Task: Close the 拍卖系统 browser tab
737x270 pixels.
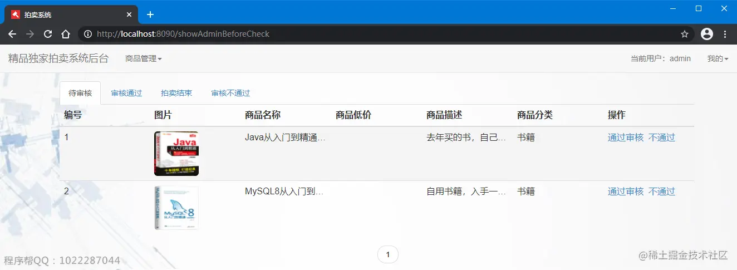Action: tap(129, 14)
